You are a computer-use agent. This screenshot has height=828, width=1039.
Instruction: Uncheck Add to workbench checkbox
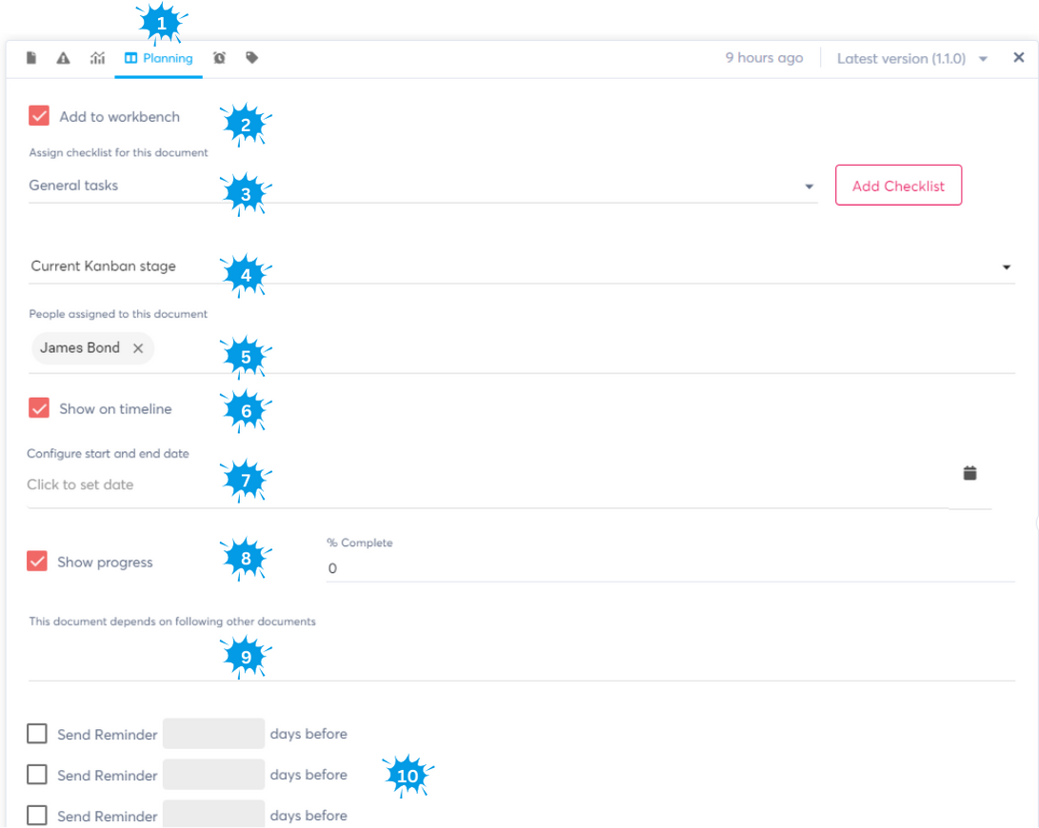(39, 116)
